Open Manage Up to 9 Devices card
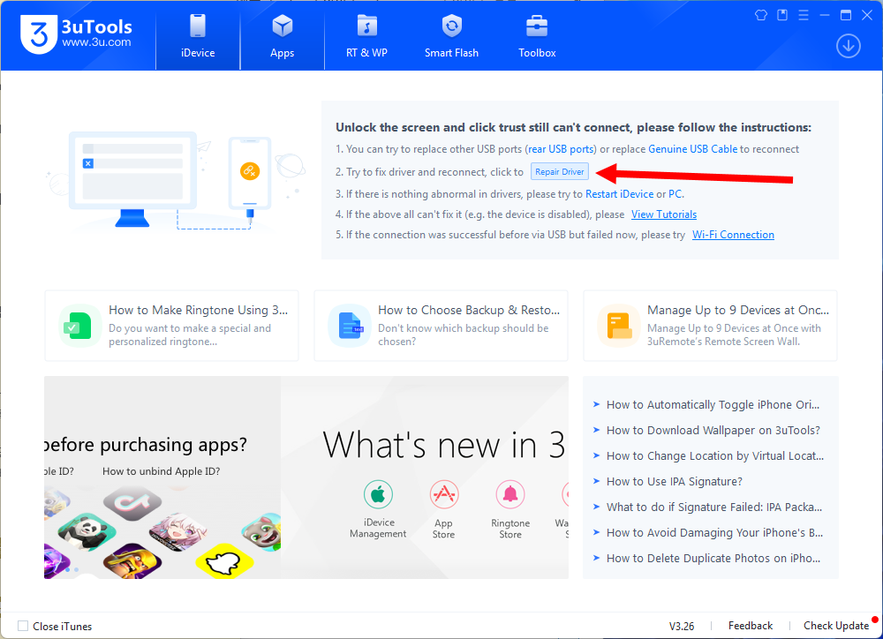This screenshot has width=883, height=639. (x=710, y=326)
